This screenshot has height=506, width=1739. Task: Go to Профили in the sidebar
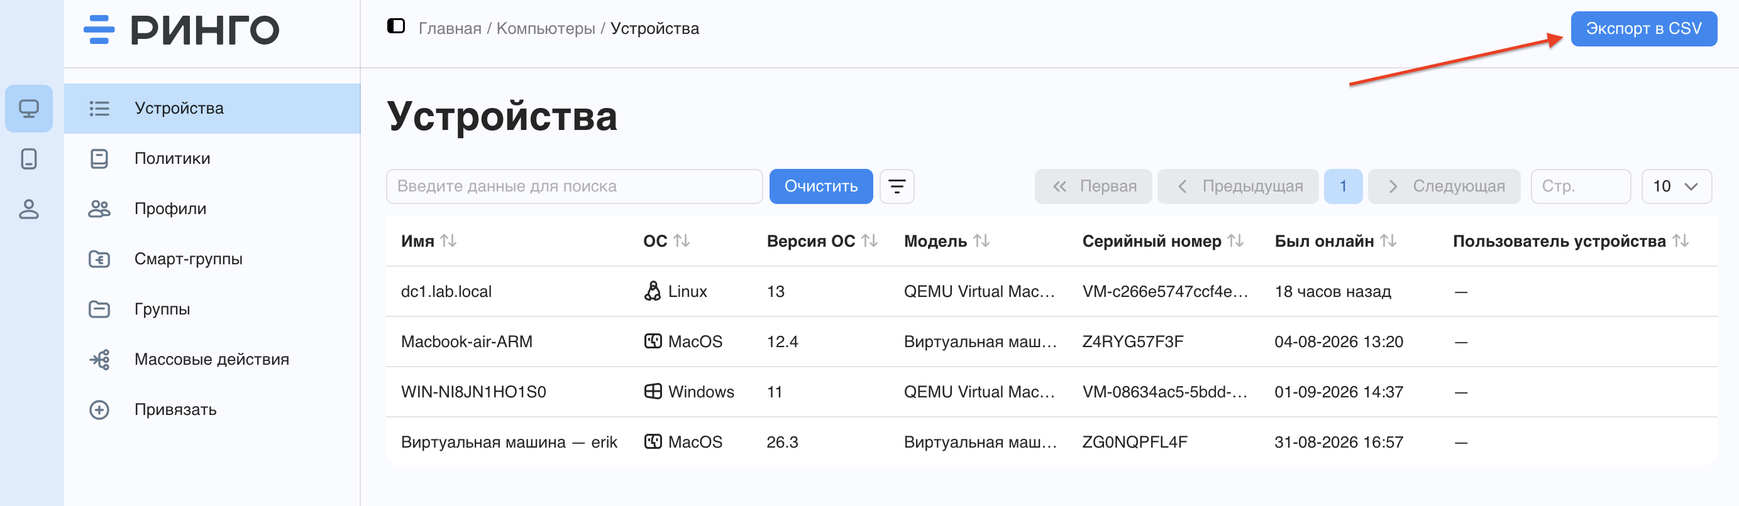tap(212, 209)
